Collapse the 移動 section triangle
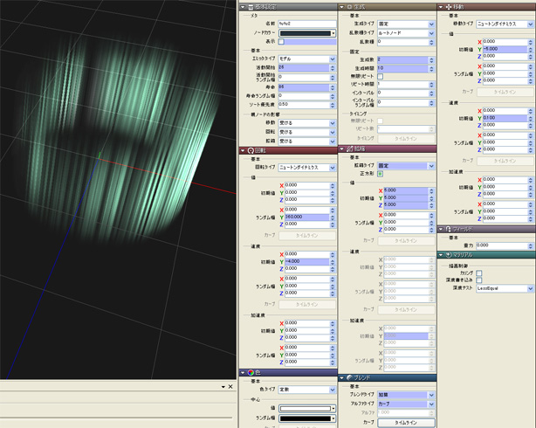The width and height of the screenshot is (536, 428). coord(441,7)
